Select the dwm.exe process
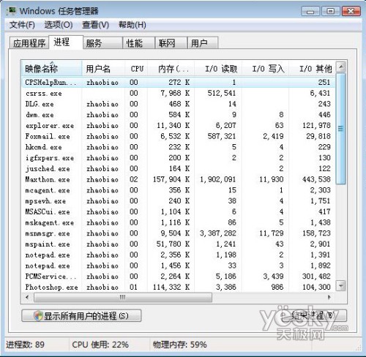The width and height of the screenshot is (366, 357). click(x=178, y=115)
